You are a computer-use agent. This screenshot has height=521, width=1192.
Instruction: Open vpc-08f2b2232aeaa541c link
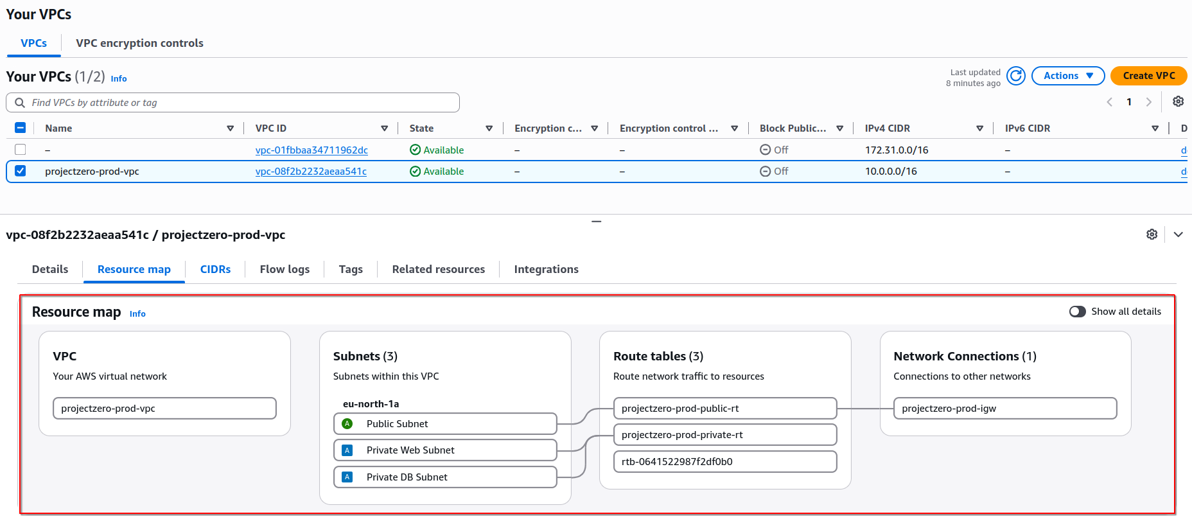pyautogui.click(x=311, y=172)
